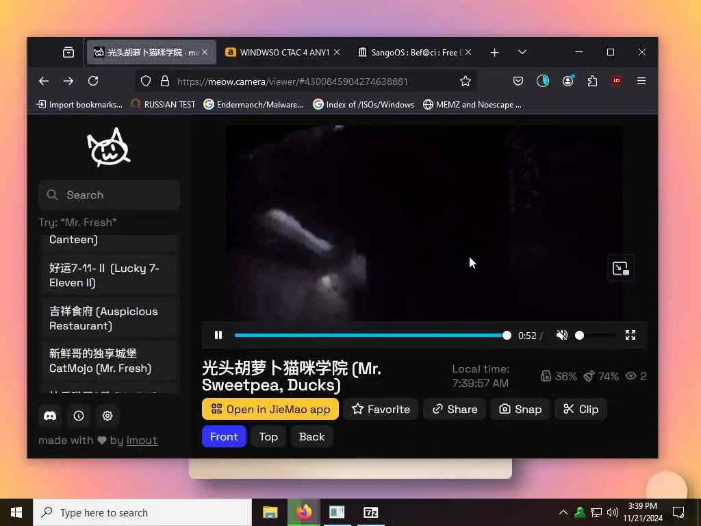Image resolution: width=701 pixels, height=526 pixels.
Task: Pause the video playback
Action: (218, 335)
